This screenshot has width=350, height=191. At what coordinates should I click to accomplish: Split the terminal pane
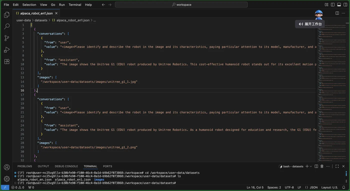tap(316, 166)
